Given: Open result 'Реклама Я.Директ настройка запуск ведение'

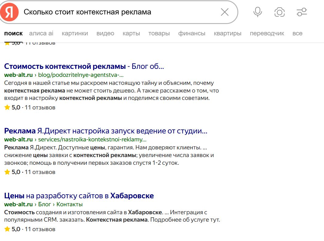Looking at the screenshot, I should 106,131.
